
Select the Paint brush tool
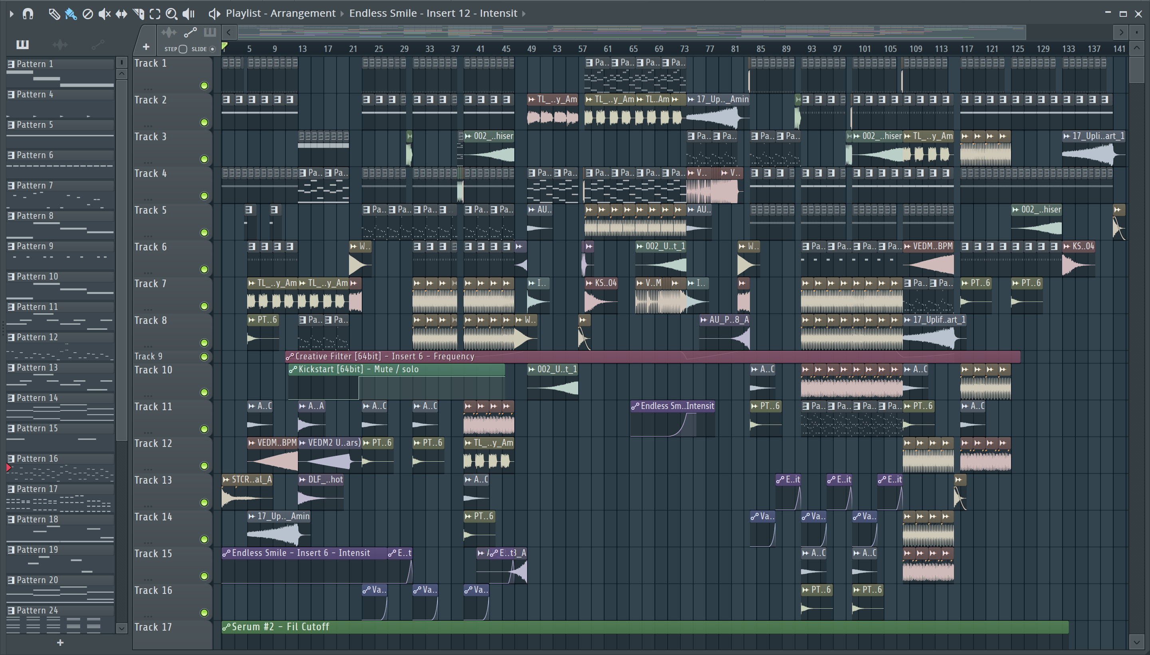click(x=71, y=14)
